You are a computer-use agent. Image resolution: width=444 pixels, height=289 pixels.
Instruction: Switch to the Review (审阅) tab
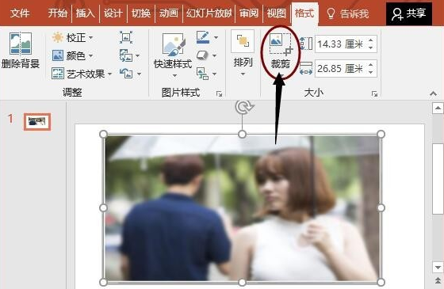coord(249,13)
